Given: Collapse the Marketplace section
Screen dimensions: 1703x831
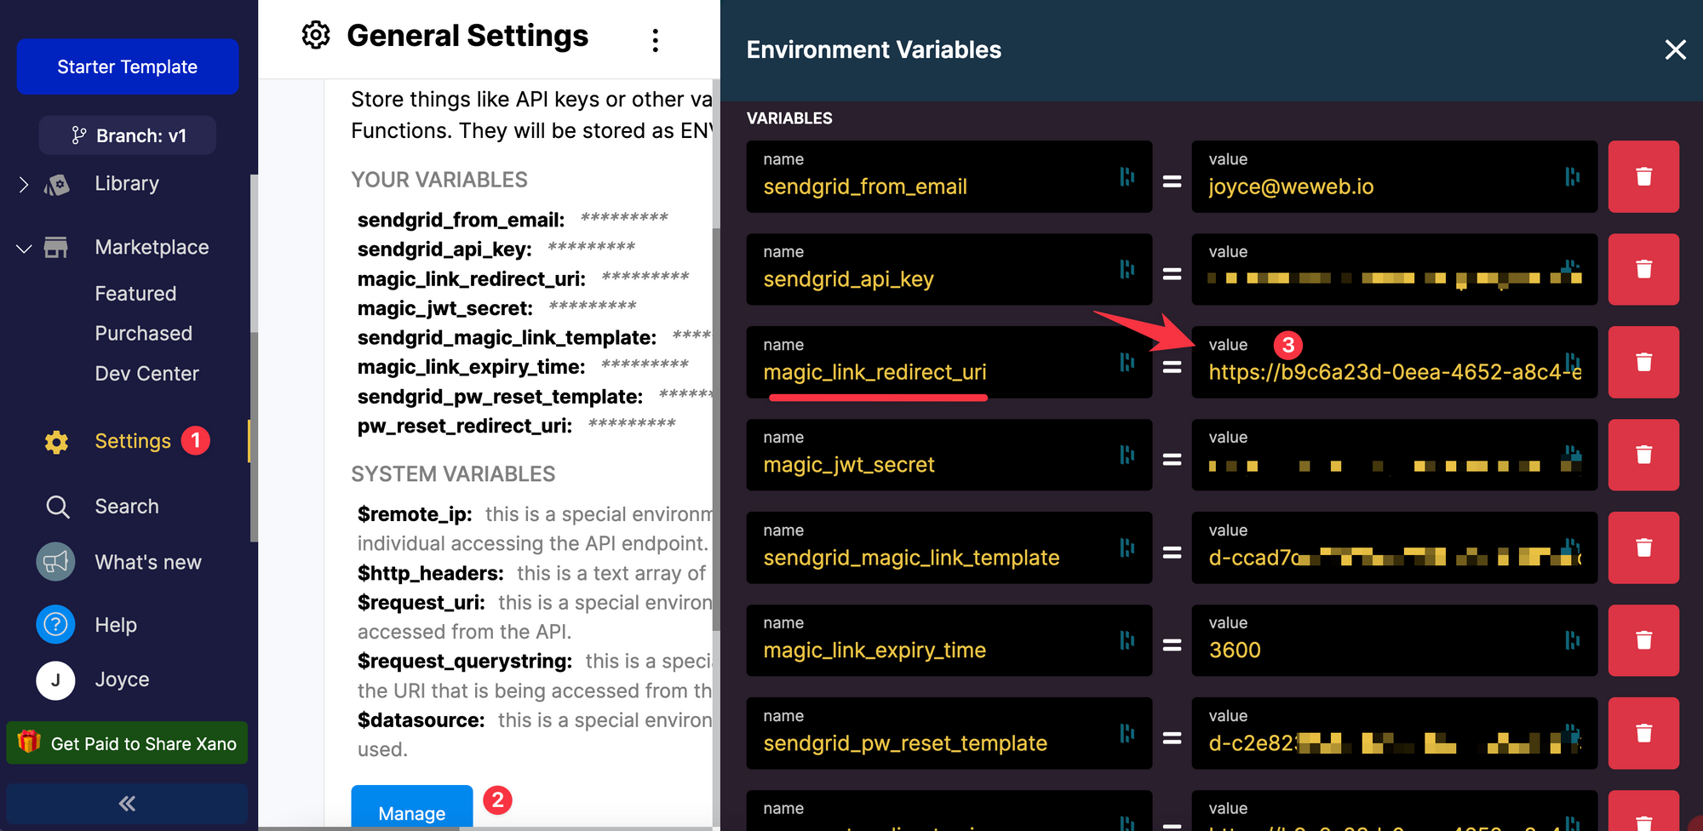Looking at the screenshot, I should [x=24, y=248].
